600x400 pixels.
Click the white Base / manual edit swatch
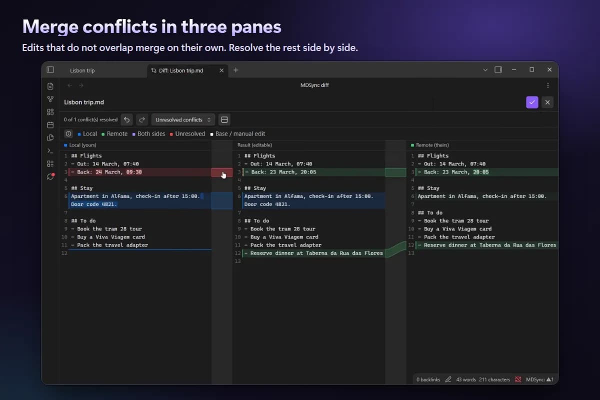coord(212,134)
